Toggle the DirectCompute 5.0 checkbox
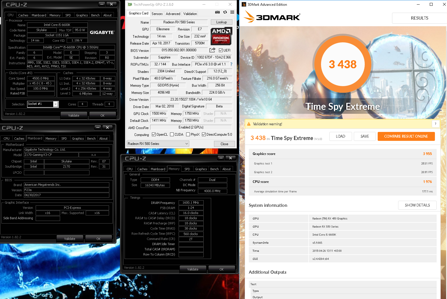The width and height of the screenshot is (447, 299). (x=204, y=135)
